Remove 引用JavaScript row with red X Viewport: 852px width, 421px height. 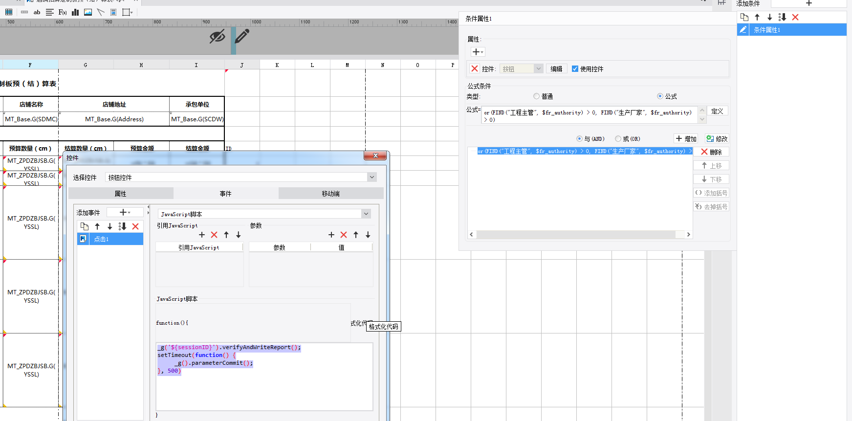click(x=214, y=235)
